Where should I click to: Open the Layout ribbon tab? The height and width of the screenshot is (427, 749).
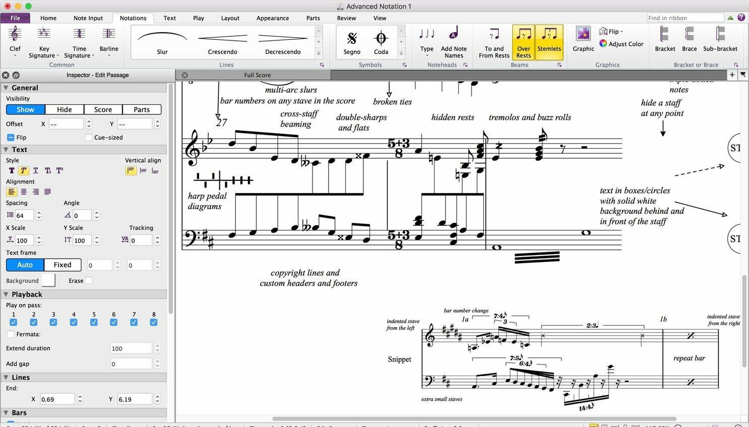(x=230, y=18)
